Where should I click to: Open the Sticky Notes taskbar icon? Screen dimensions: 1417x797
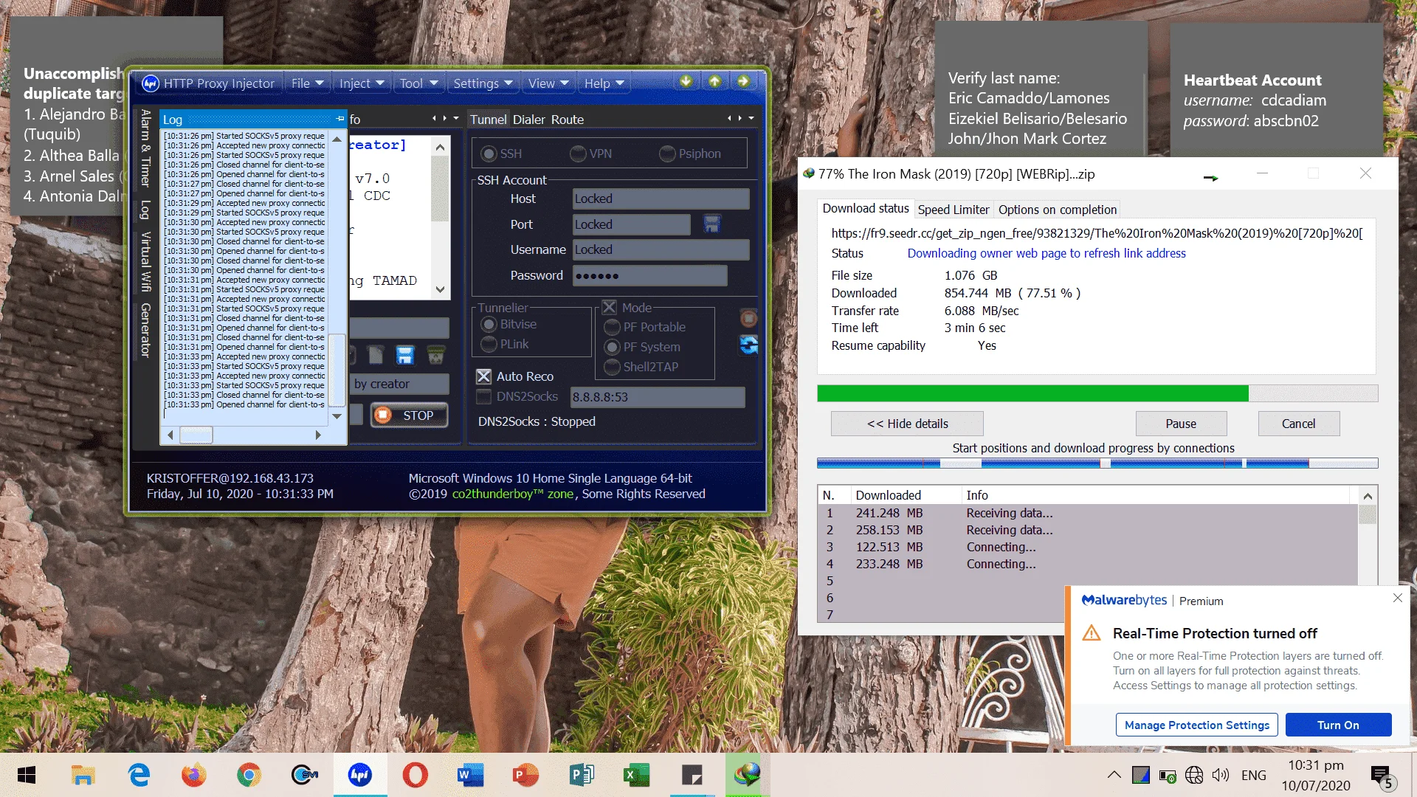pyautogui.click(x=692, y=775)
